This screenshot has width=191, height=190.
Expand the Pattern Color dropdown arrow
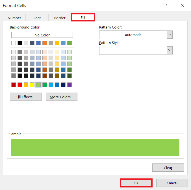[170, 35]
